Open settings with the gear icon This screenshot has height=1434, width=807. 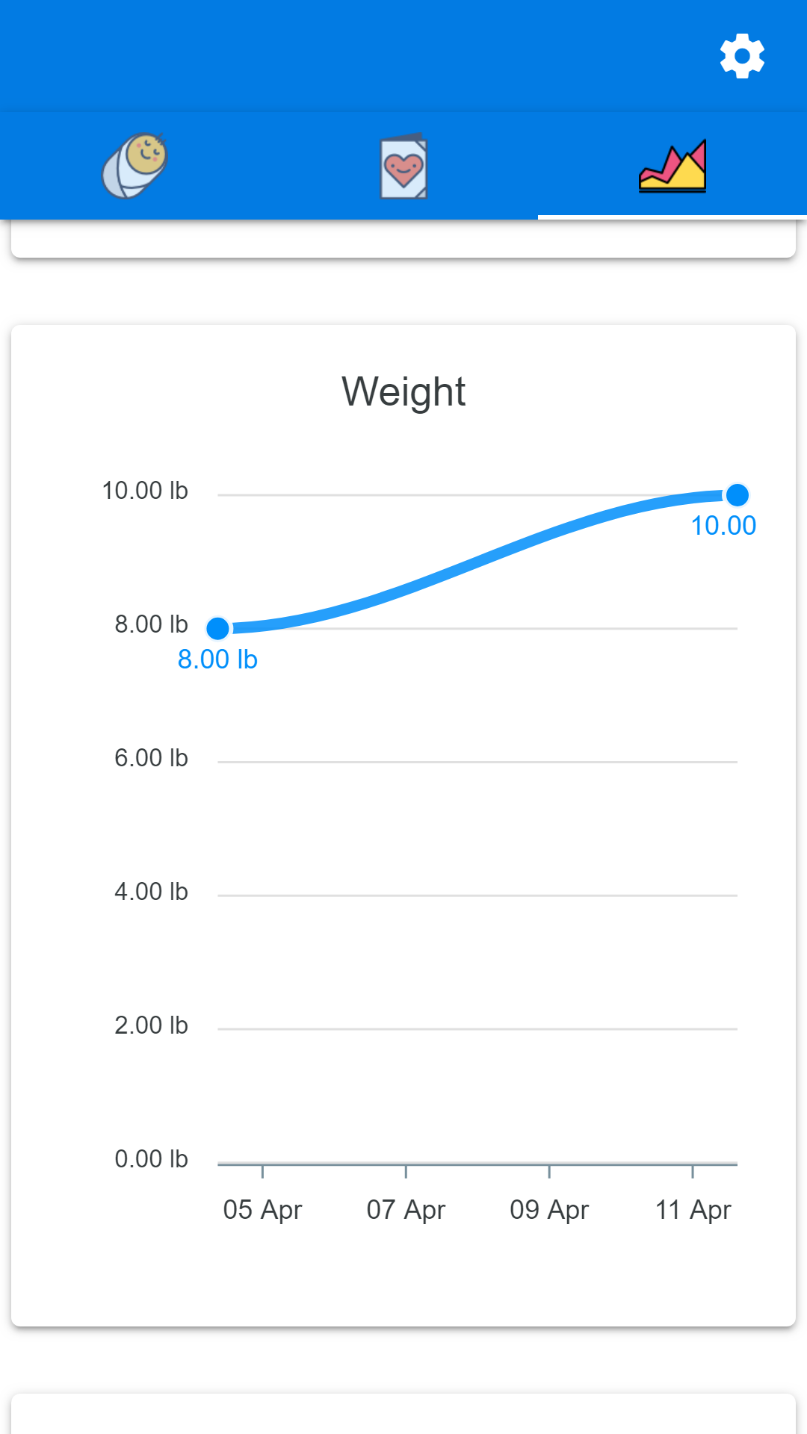click(x=742, y=56)
